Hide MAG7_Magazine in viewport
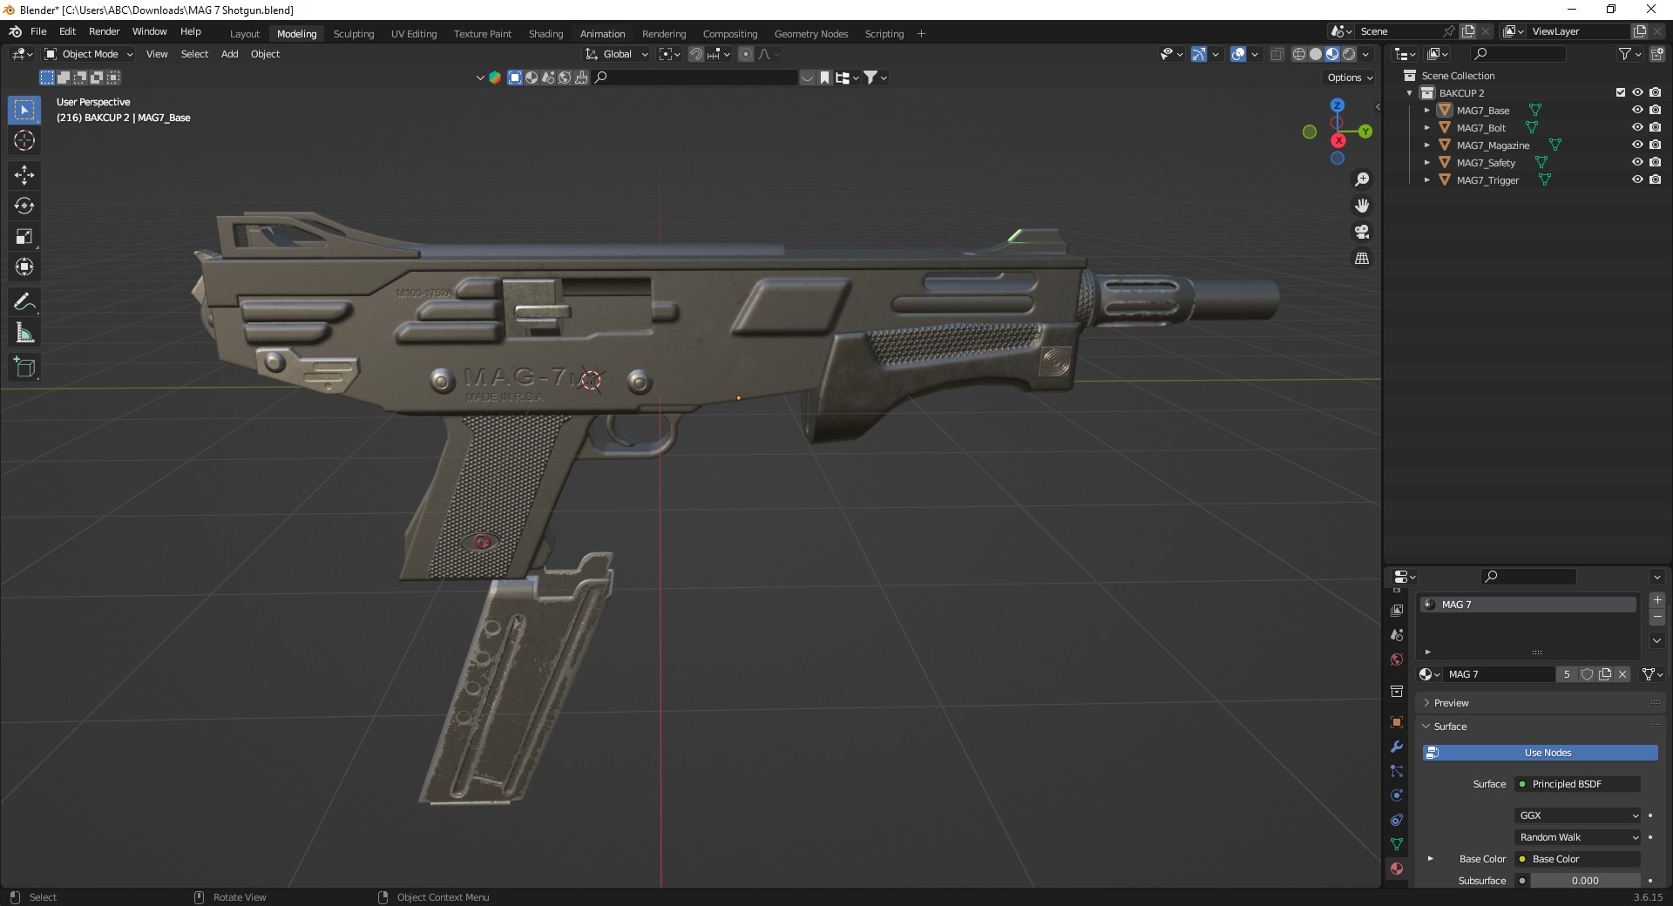 (x=1637, y=145)
